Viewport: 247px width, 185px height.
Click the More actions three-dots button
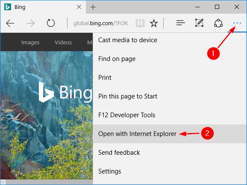click(x=237, y=23)
